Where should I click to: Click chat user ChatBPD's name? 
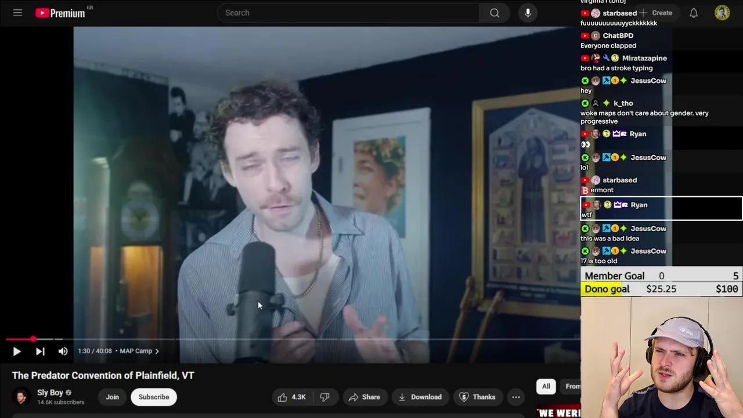click(x=618, y=35)
